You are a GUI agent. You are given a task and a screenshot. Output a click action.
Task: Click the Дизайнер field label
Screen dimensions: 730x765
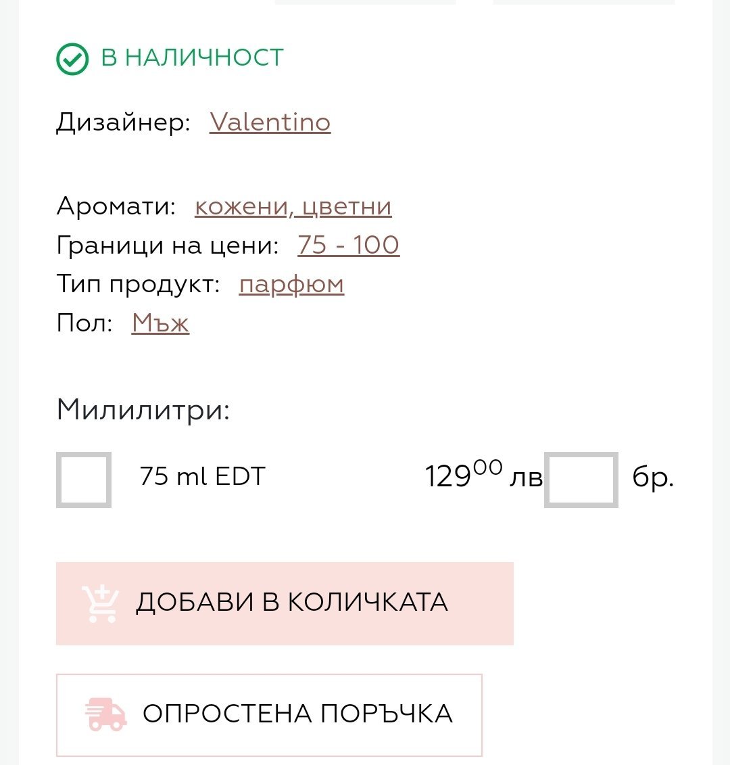[123, 122]
